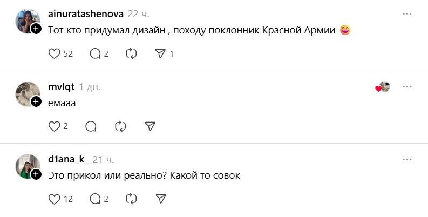Open more options for ainuratashenova's comment
Viewport: 428px width, 217px height.
406,13
